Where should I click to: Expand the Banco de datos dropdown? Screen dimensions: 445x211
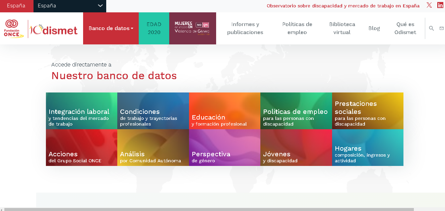point(111,28)
